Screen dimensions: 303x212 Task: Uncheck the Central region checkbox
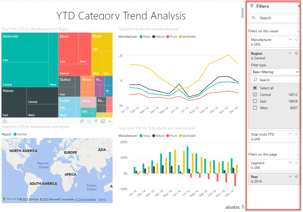(x=255, y=94)
